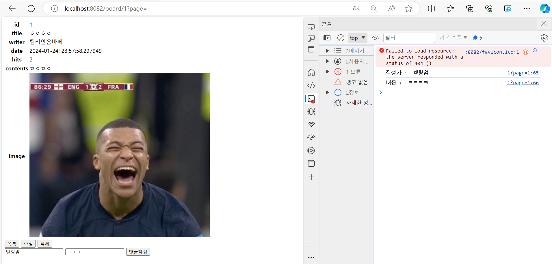Open source link 1?page=1:65
This screenshot has height=264, width=552.
(523, 73)
